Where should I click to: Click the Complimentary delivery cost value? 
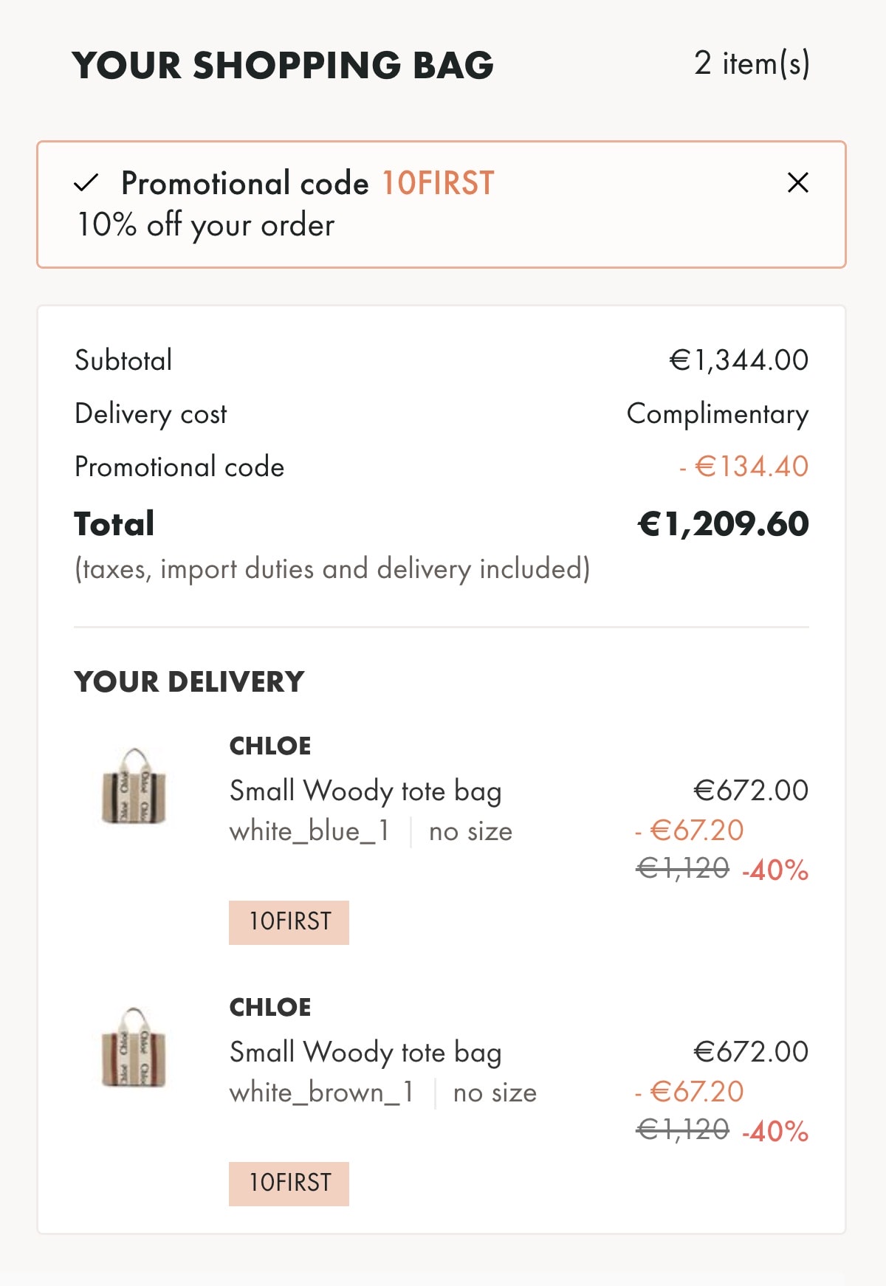[718, 414]
